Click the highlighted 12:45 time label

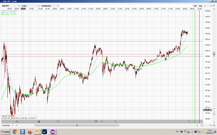click(x=23, y=9)
